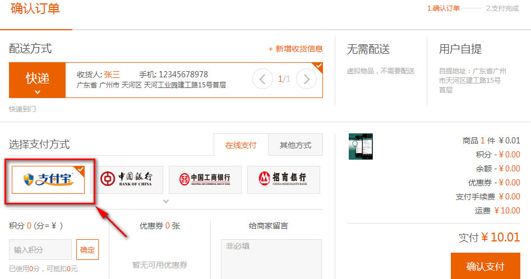
Task: Click 优惠券 0 张 heading
Action: [x=160, y=226]
